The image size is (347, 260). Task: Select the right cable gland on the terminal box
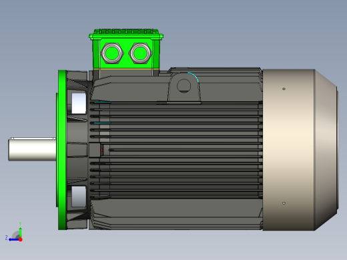coord(140,53)
